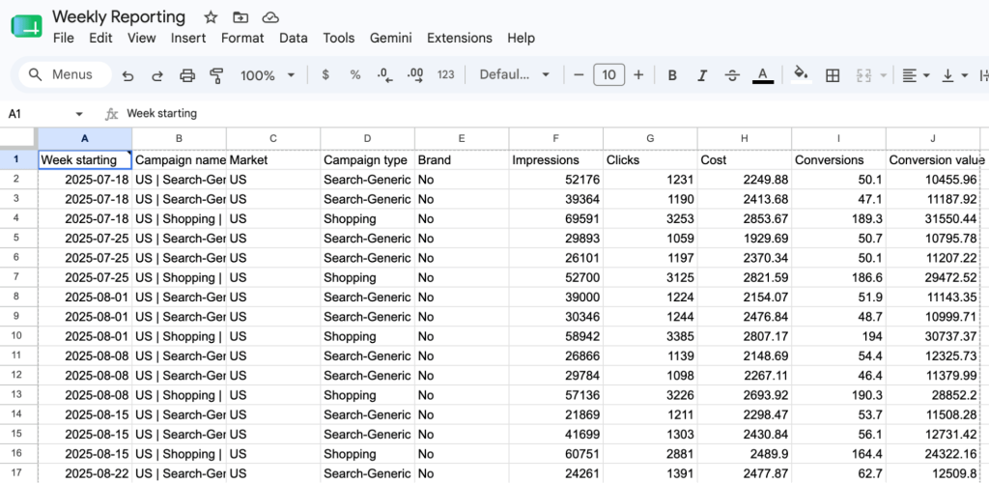
Task: Open the zoom 100% dropdown
Action: (x=268, y=75)
